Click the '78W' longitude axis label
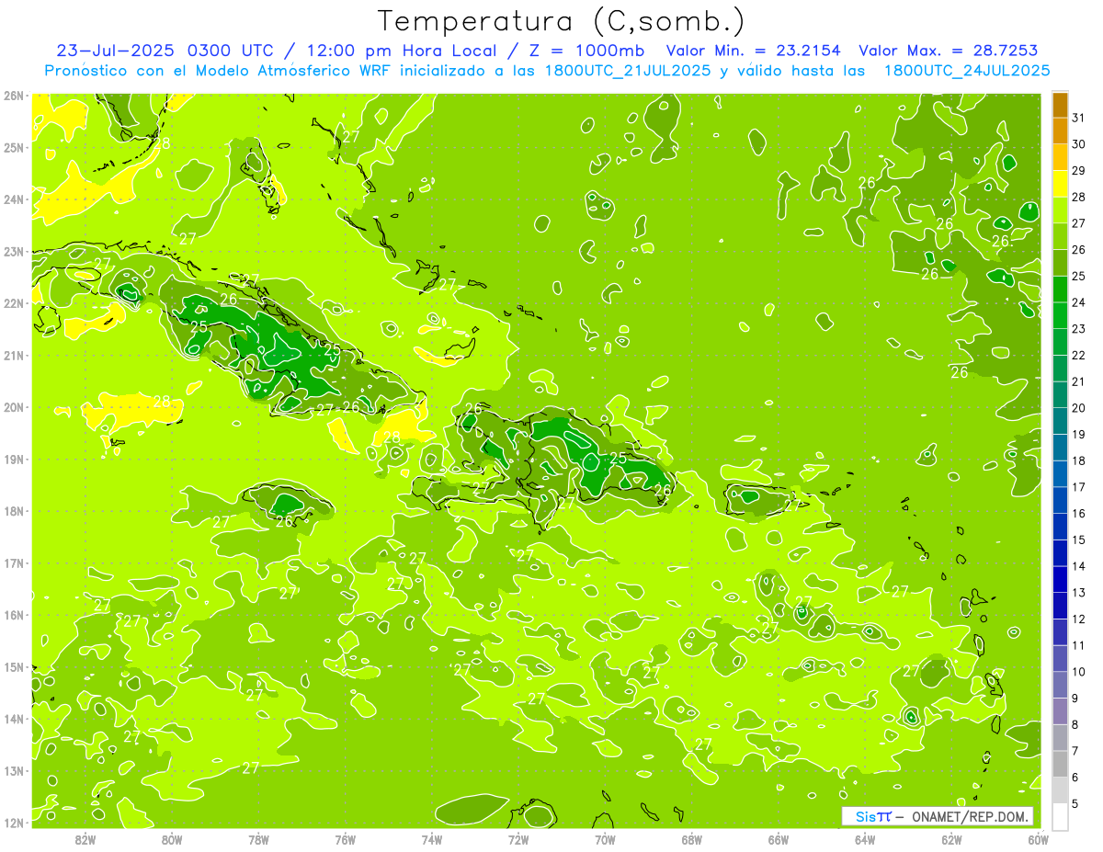 [258, 840]
